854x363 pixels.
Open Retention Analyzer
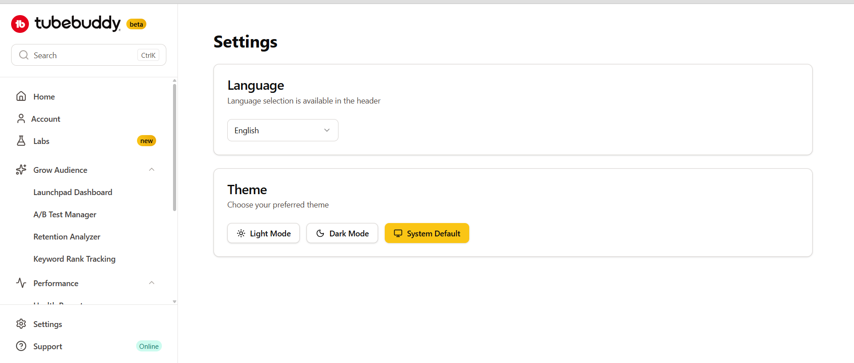[x=67, y=236]
